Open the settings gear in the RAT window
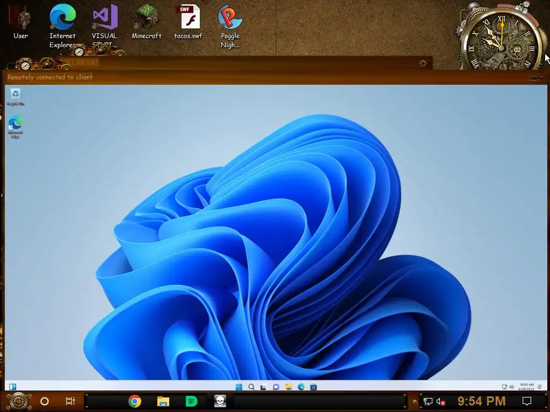 tap(423, 63)
